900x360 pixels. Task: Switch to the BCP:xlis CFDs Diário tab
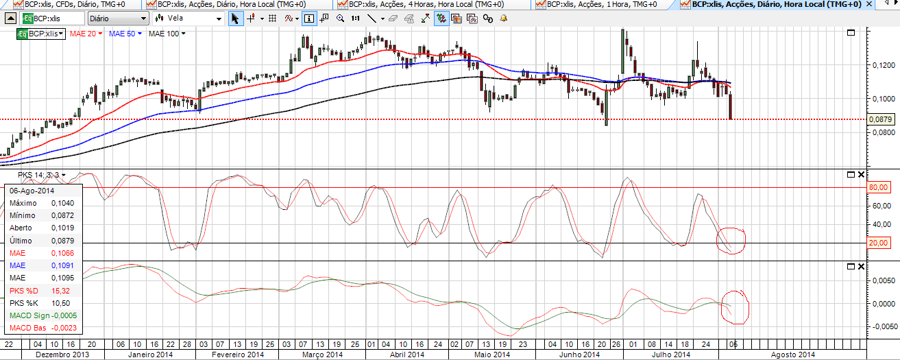(75, 4)
